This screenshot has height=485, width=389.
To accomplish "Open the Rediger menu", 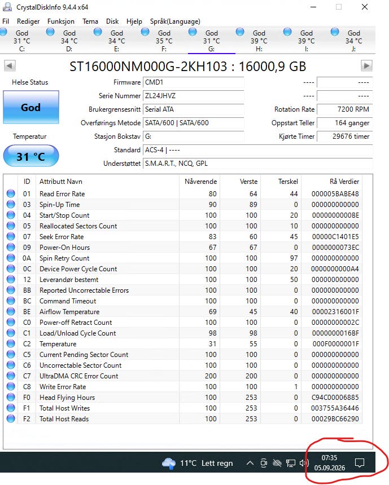I will pyautogui.click(x=28, y=21).
